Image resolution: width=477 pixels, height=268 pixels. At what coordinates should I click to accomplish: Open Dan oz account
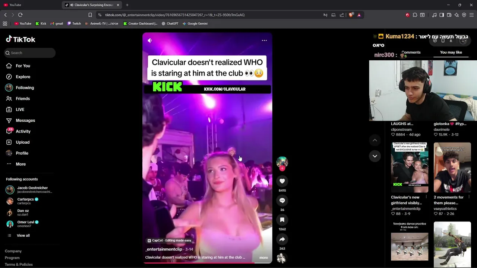pyautogui.click(x=18, y=213)
